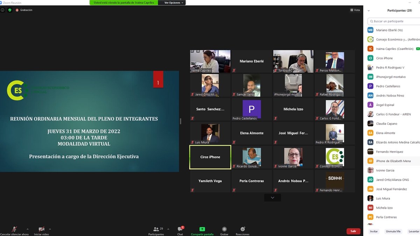Click 'Luis Miura' in participant list
420x236 pixels.
[x=383, y=198]
